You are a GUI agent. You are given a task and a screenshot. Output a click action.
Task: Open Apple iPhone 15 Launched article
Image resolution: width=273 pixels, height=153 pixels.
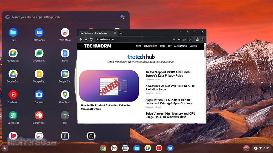click(x=169, y=102)
